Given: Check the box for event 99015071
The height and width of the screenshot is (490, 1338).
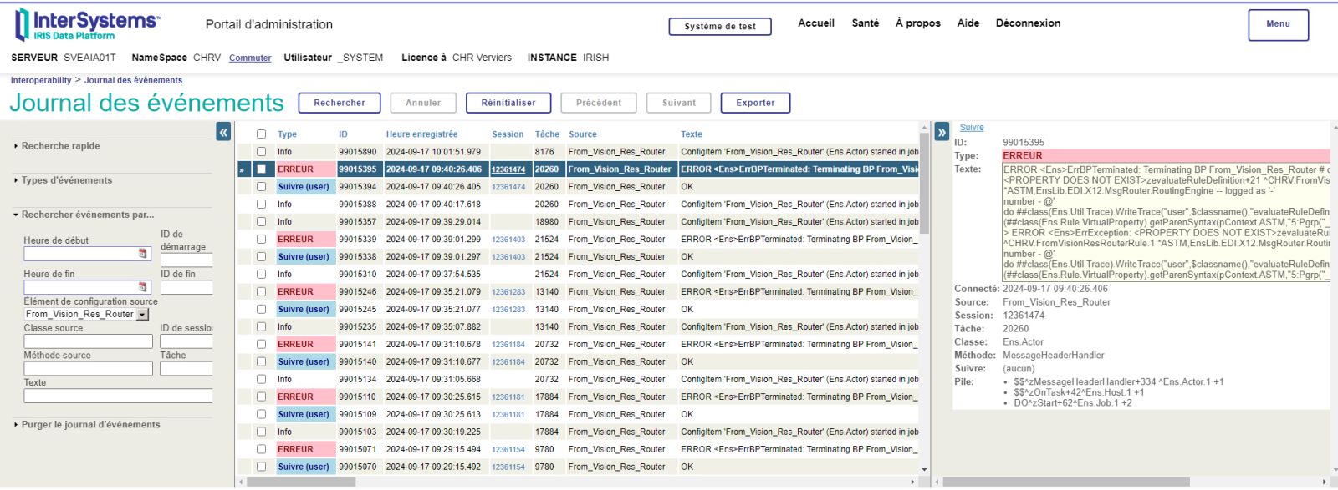Looking at the screenshot, I should pos(261,450).
